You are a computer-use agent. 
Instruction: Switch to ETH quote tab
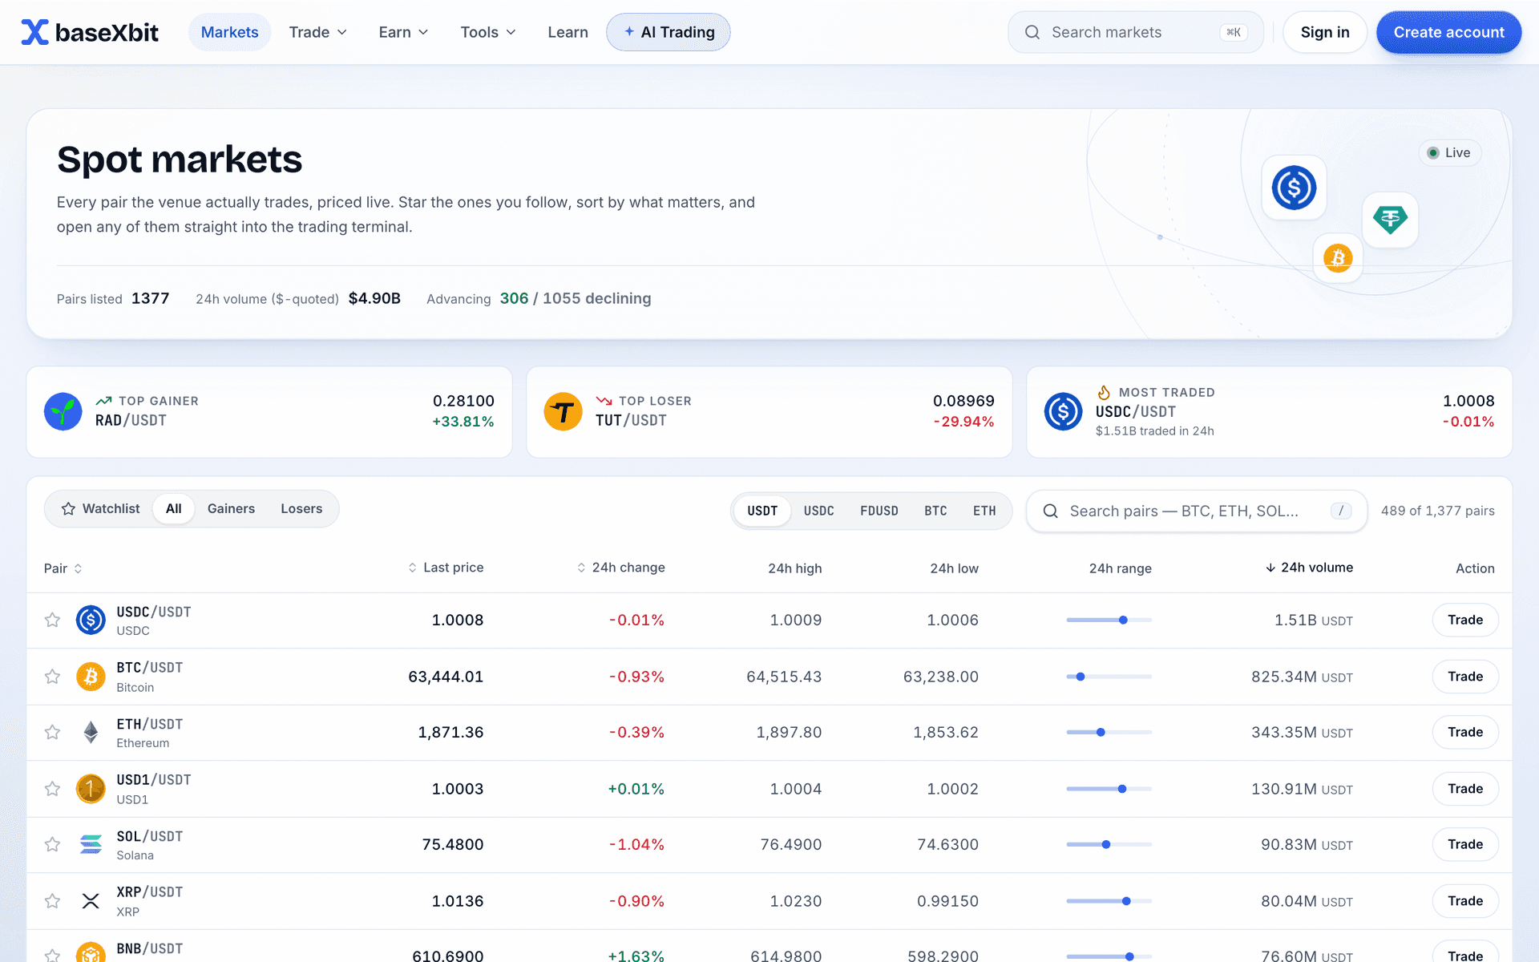[984, 511]
